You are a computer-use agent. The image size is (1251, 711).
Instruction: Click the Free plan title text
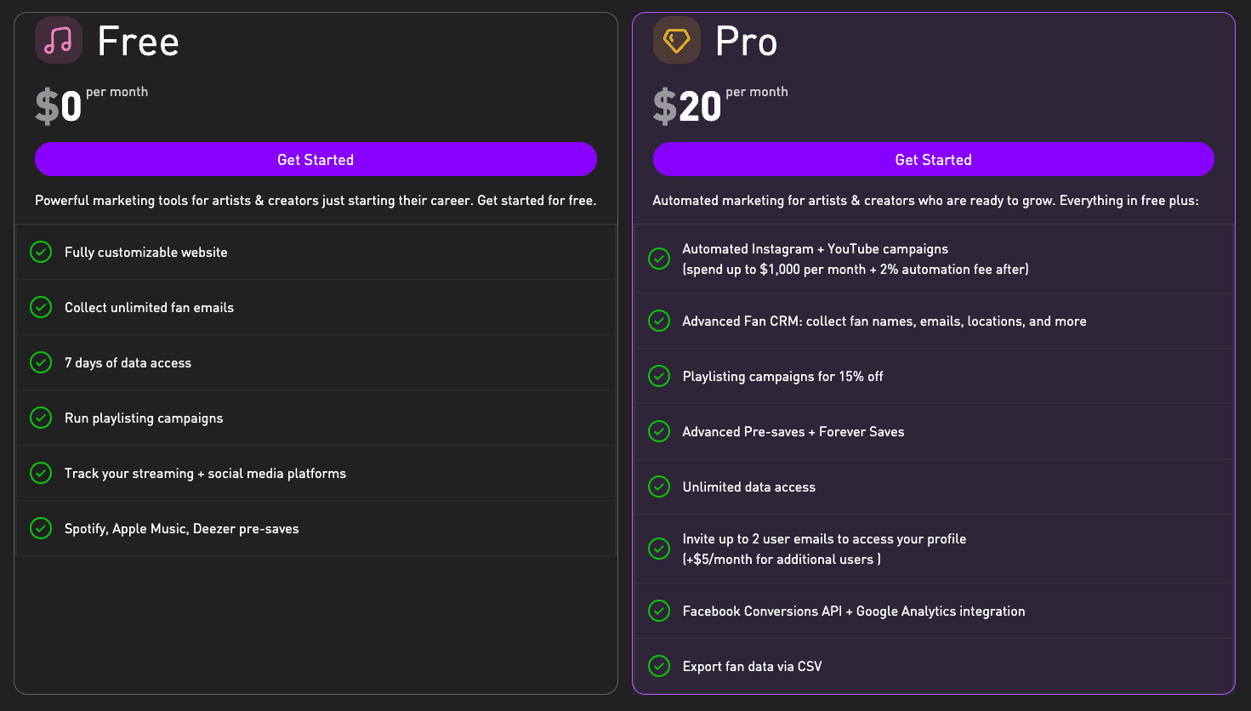(x=138, y=40)
